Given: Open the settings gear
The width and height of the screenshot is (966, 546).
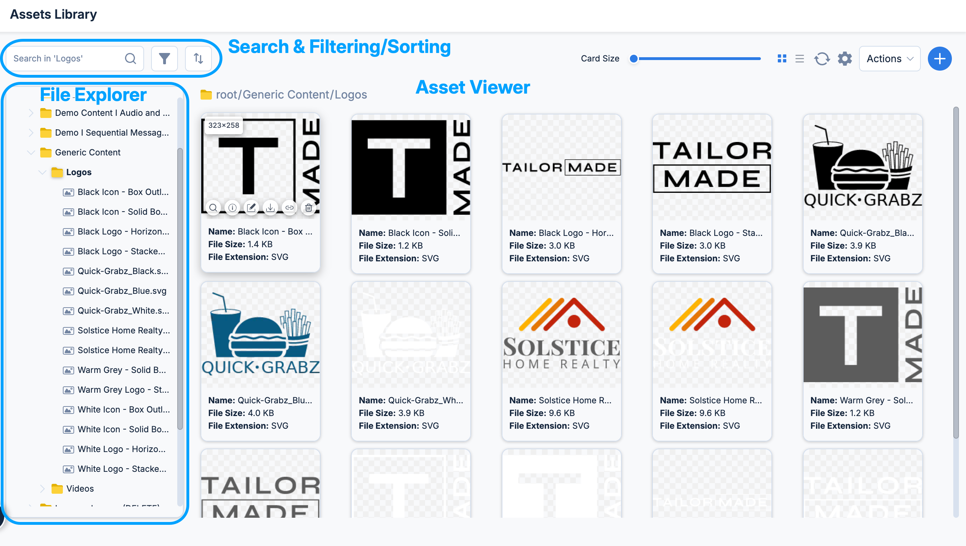Looking at the screenshot, I should [x=845, y=59].
